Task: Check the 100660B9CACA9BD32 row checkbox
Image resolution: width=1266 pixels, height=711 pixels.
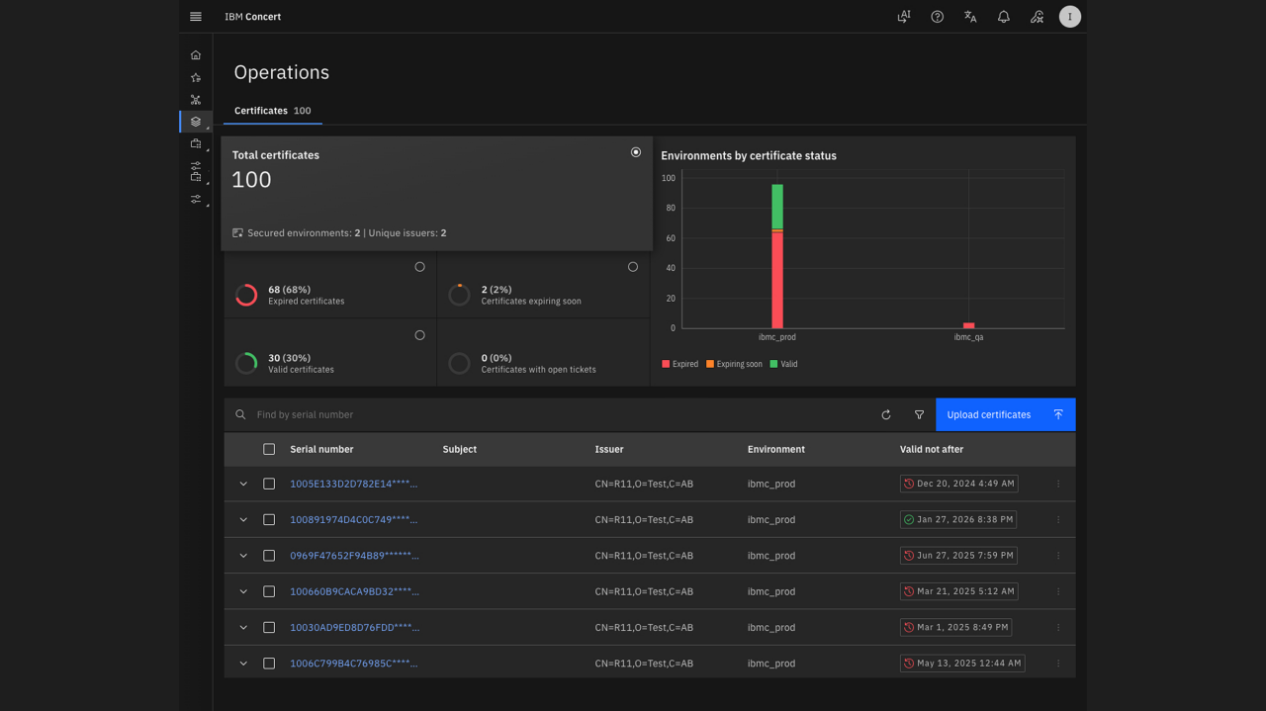Action: [x=269, y=591]
